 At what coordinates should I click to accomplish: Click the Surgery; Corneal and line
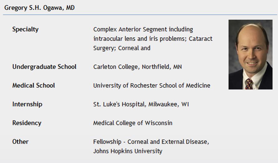coord(122,48)
